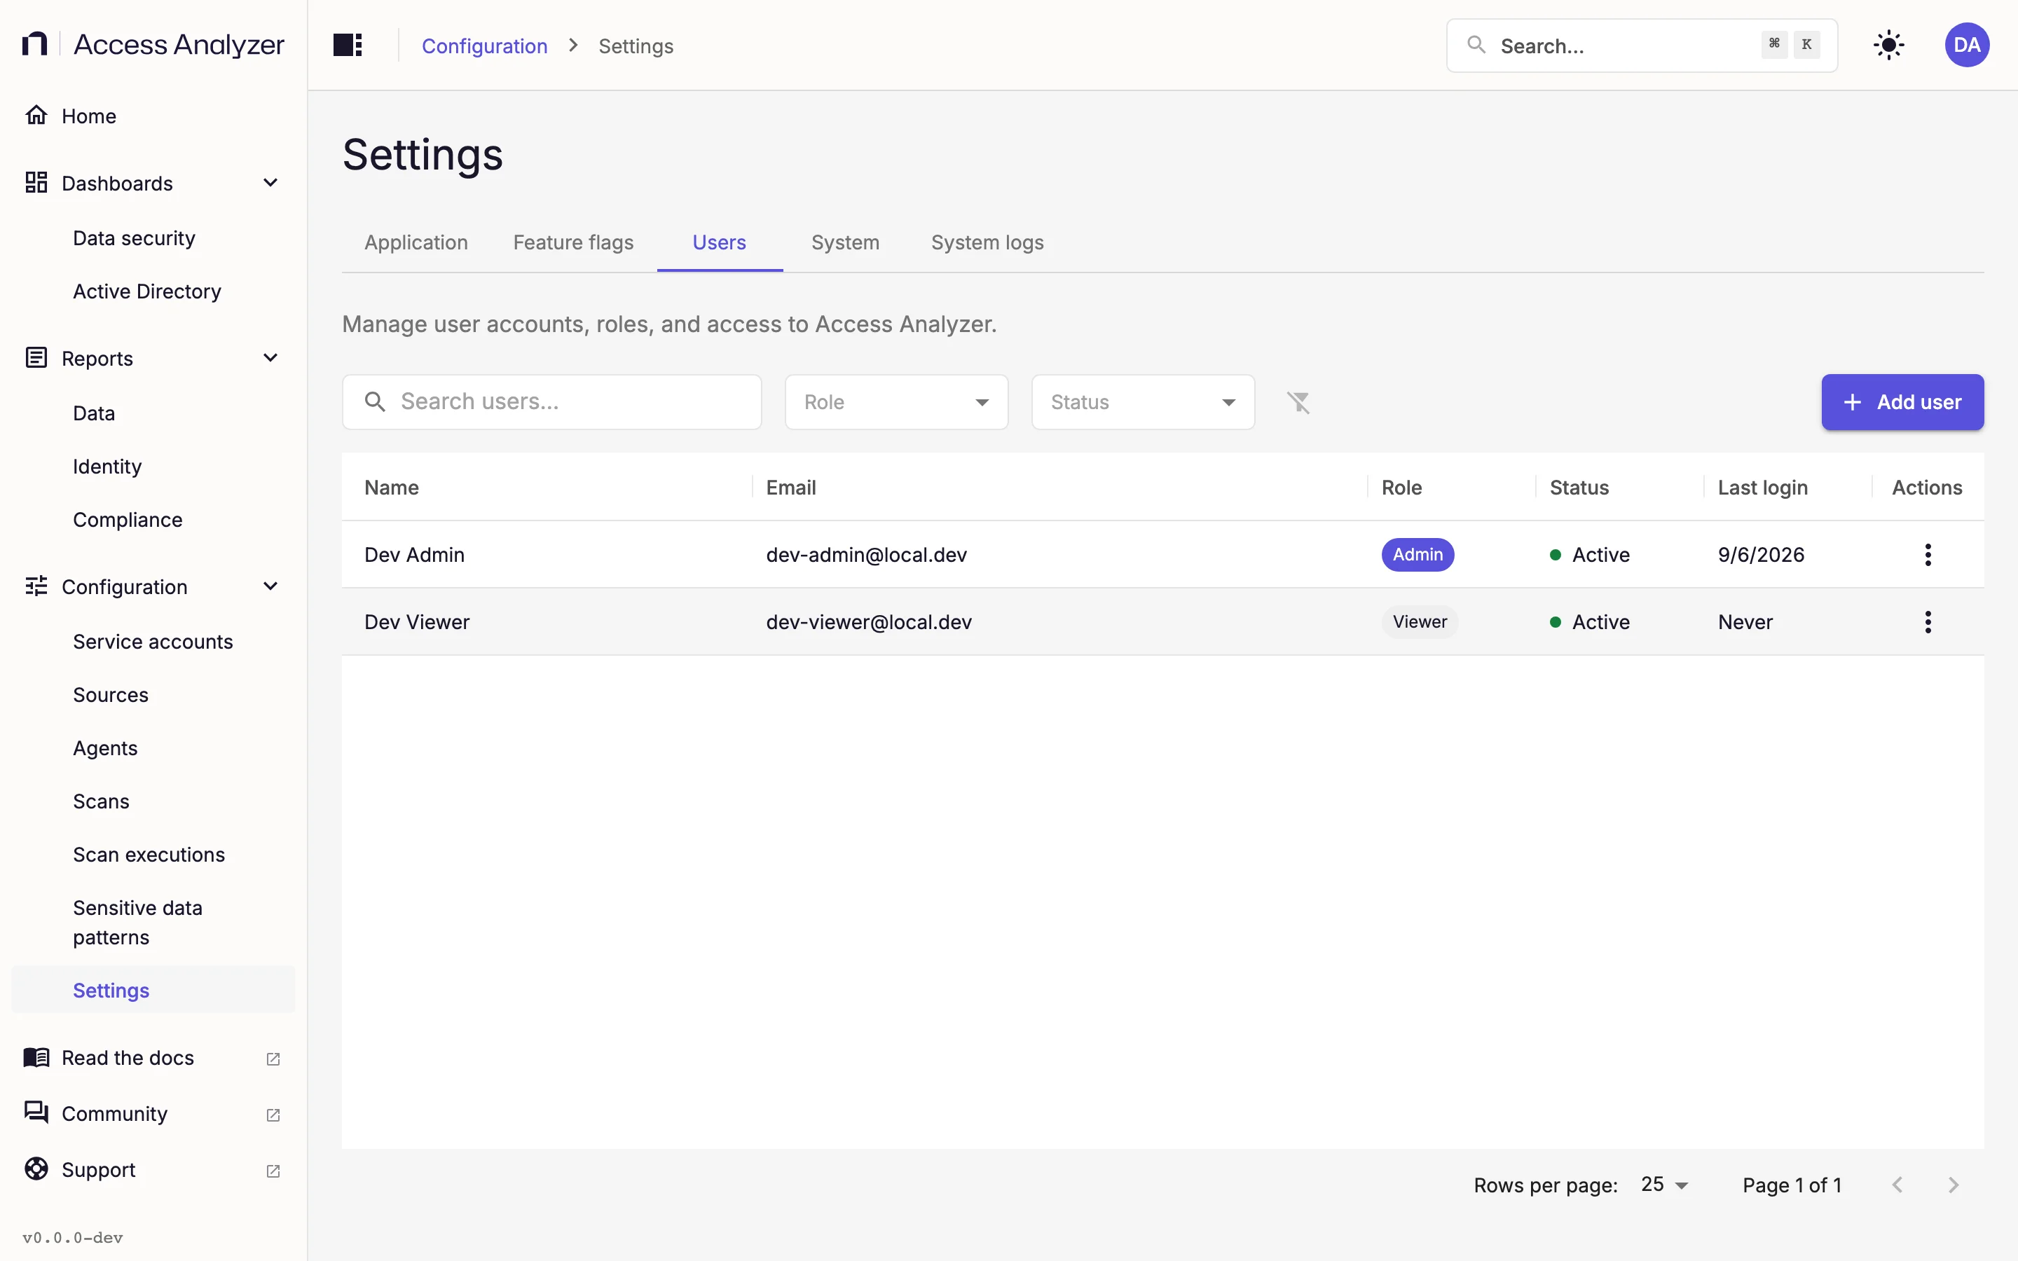Viewport: 2018px width, 1261px height.
Task: Sort by the Email column header
Action: pyautogui.click(x=791, y=488)
